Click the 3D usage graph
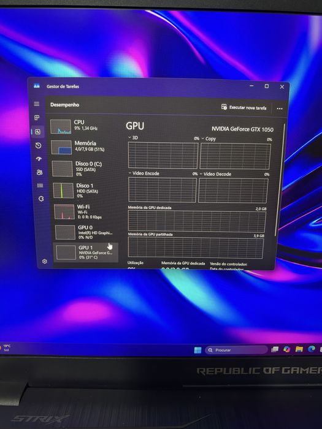 point(163,155)
